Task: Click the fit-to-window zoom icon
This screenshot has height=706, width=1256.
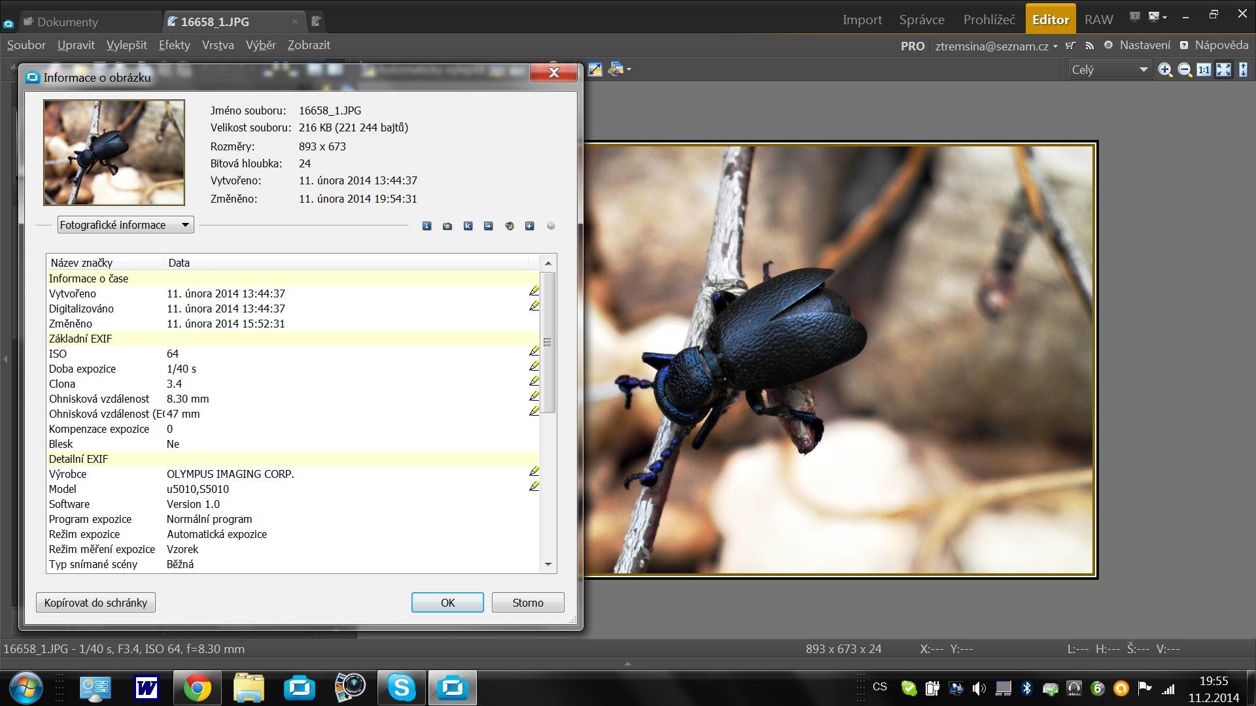Action: click(x=1223, y=70)
